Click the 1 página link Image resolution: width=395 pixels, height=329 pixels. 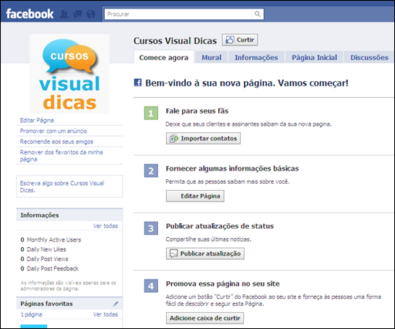coord(32,314)
